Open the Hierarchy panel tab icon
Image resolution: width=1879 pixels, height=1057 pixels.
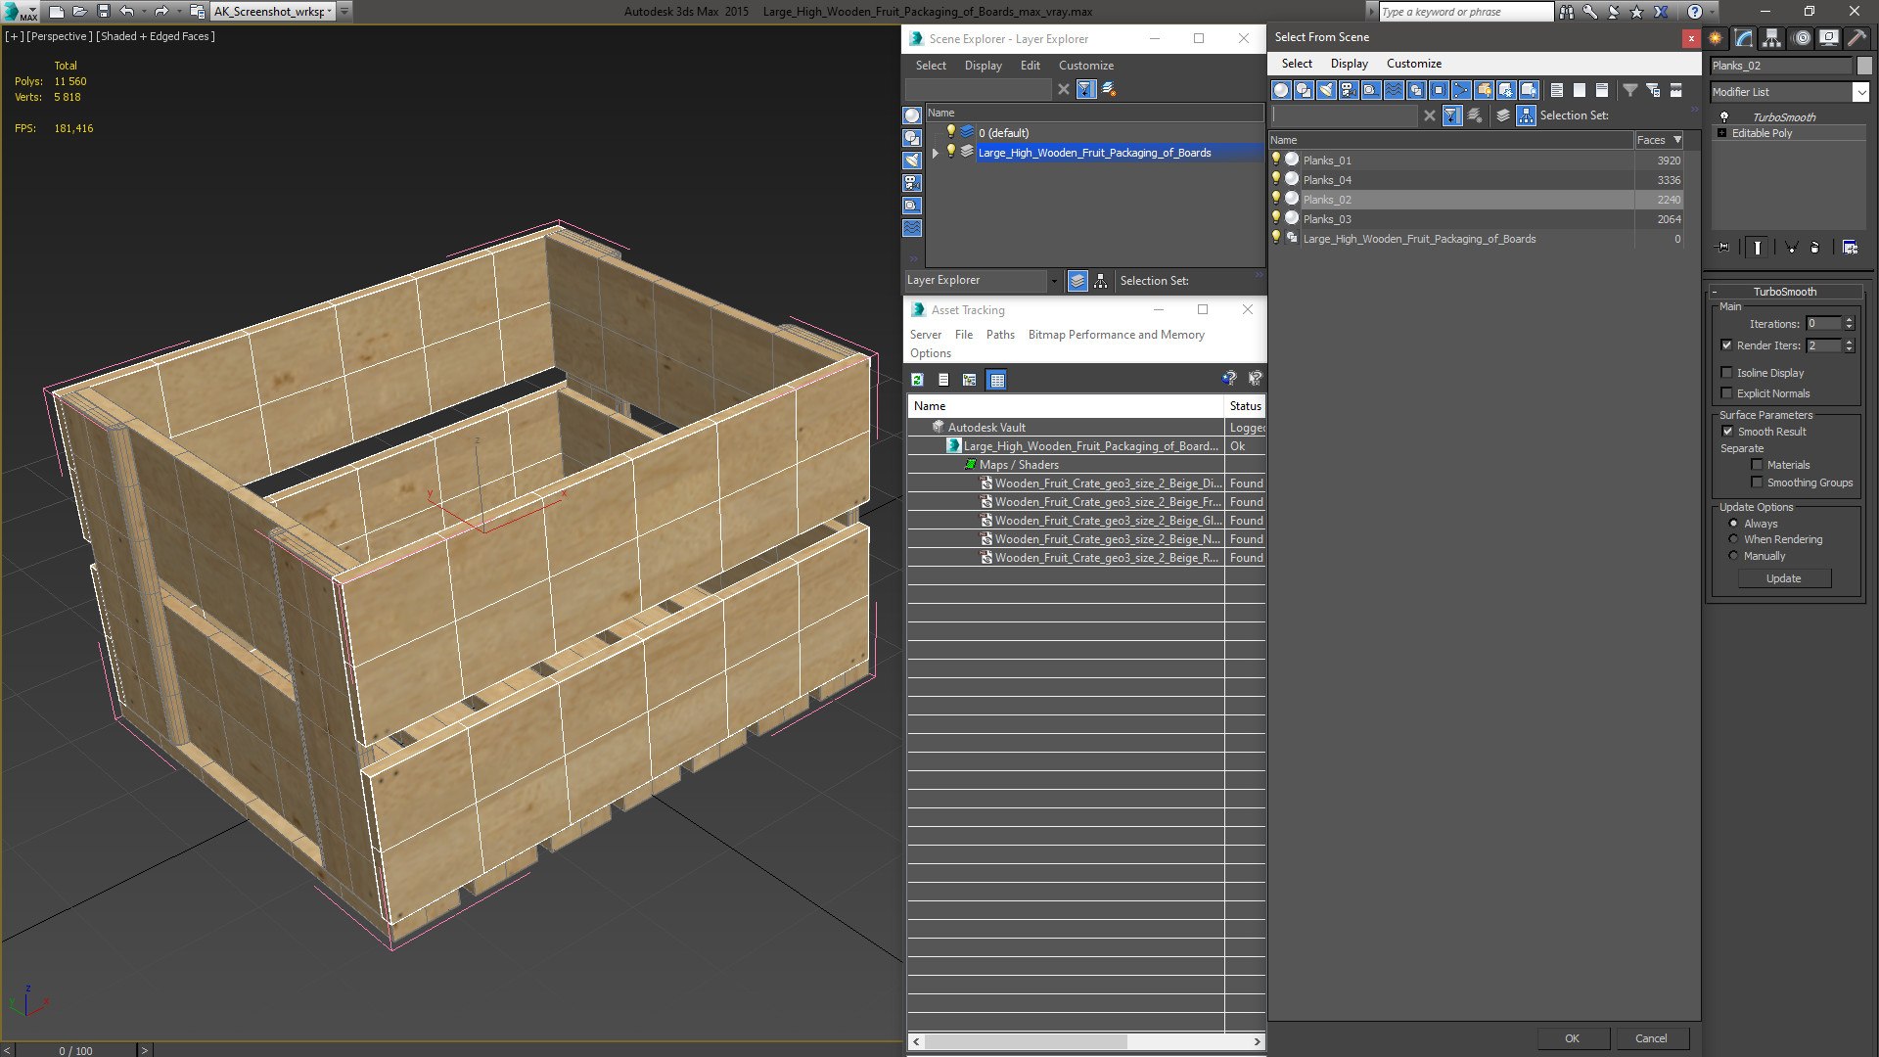pos(1772,38)
